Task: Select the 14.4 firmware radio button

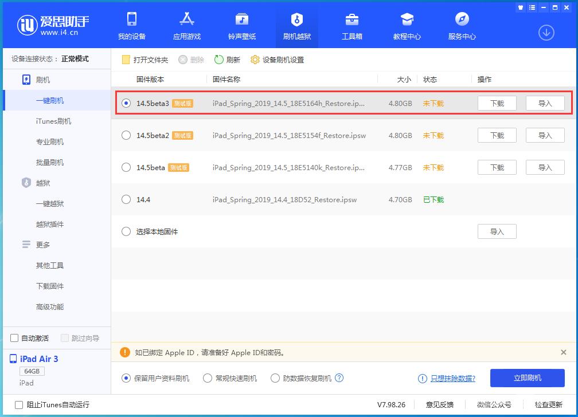Action: point(126,199)
